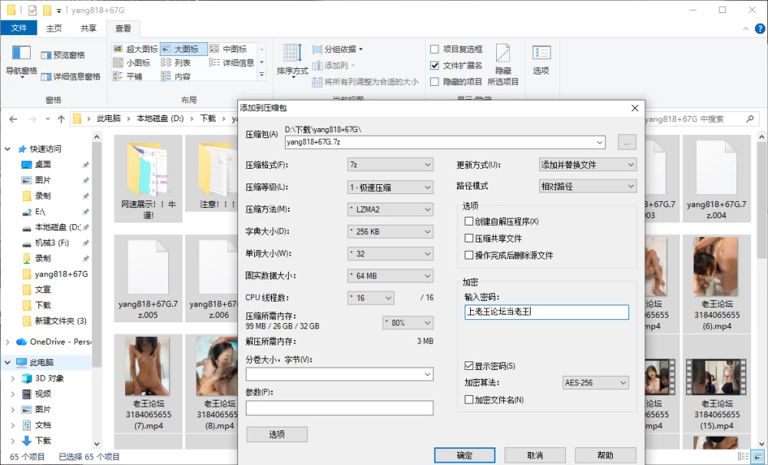The height and width of the screenshot is (465, 768).
Task: Check 压缩共享文件 option
Action: [468, 238]
